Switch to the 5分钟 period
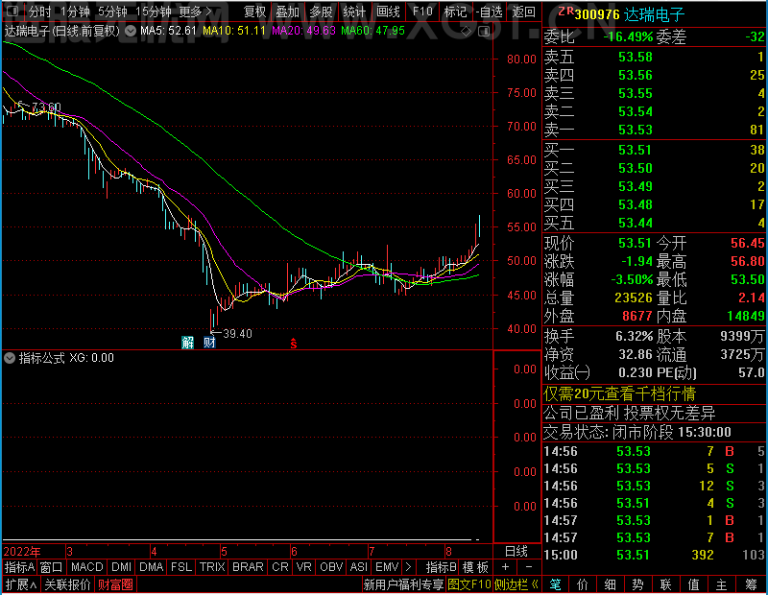This screenshot has width=768, height=595. pos(112,12)
